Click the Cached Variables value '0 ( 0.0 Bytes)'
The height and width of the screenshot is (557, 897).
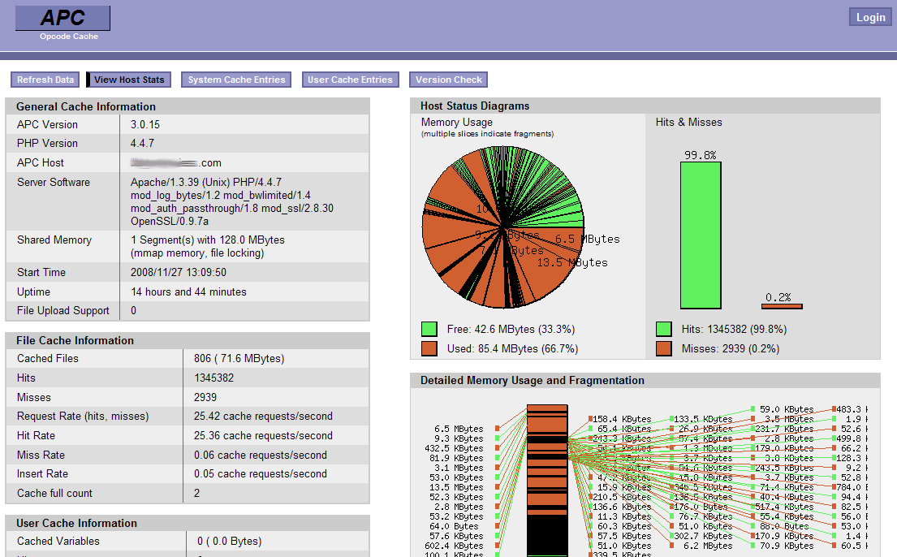(230, 541)
